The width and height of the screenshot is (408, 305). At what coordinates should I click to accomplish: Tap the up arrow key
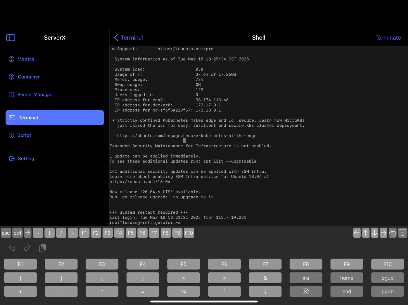pos(366,233)
